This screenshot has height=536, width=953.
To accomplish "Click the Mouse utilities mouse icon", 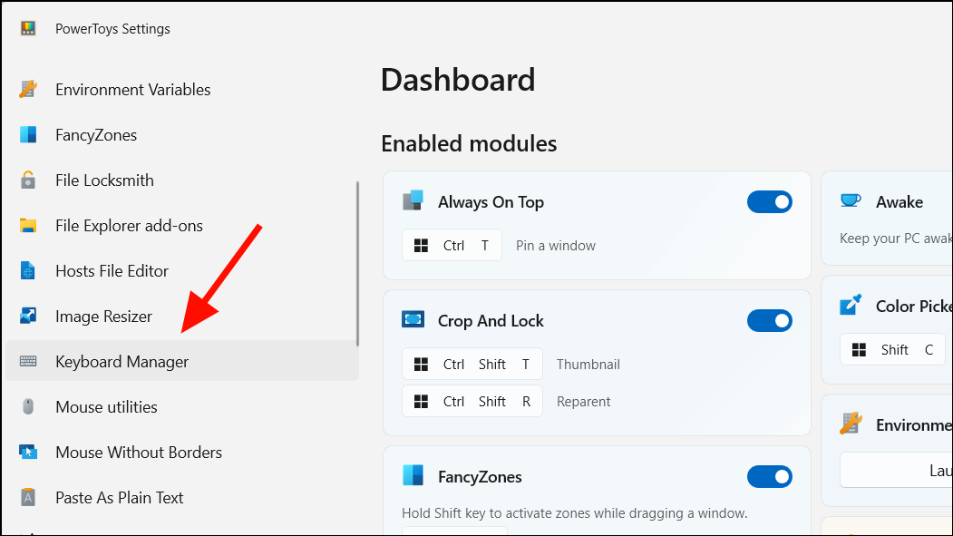I will coord(28,406).
